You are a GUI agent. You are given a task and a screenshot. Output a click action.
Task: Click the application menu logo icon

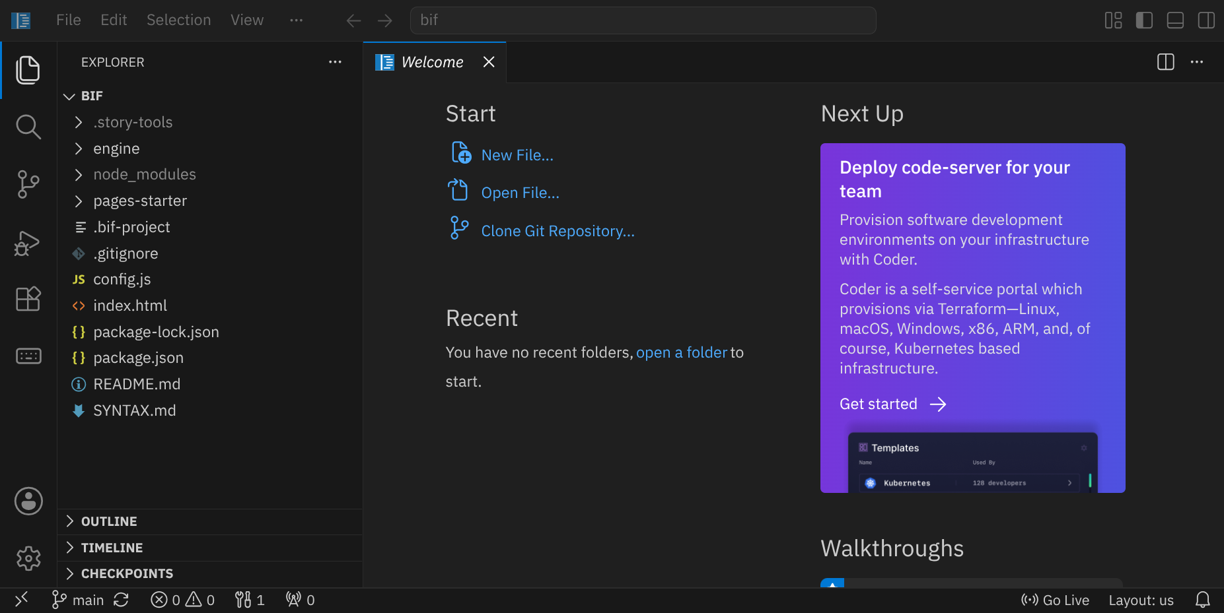click(20, 20)
